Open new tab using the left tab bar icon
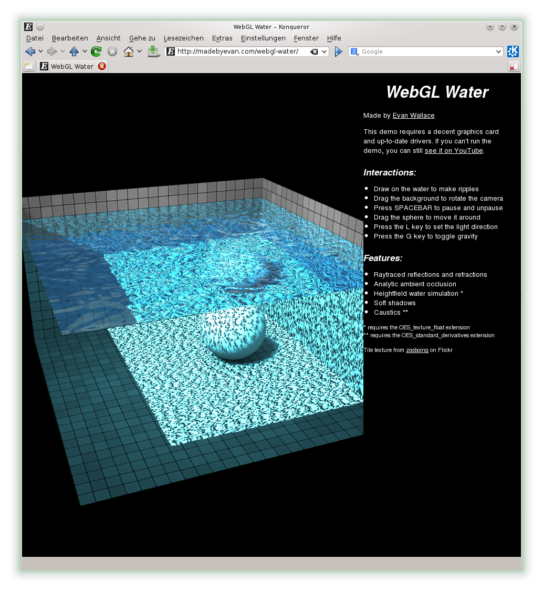Image resolution: width=543 pixels, height=591 pixels. tap(29, 66)
